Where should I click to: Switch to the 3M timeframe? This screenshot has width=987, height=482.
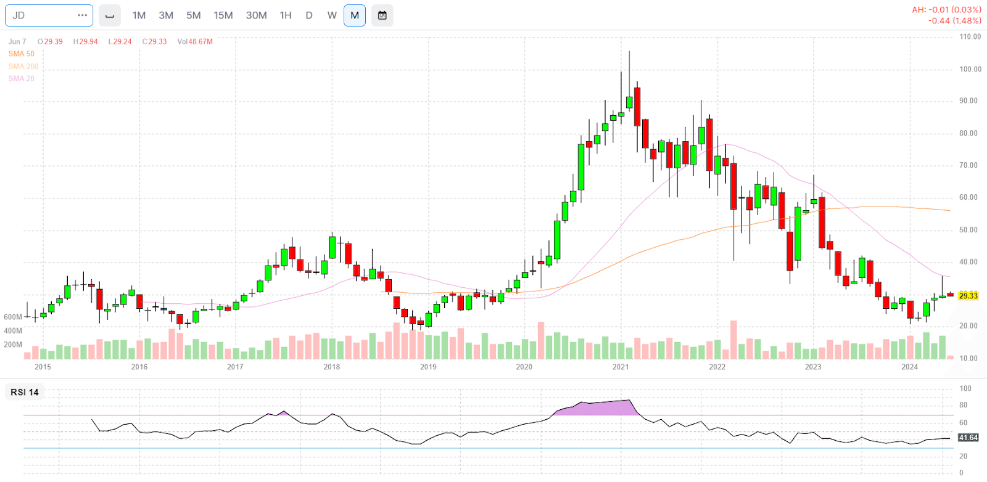(166, 15)
